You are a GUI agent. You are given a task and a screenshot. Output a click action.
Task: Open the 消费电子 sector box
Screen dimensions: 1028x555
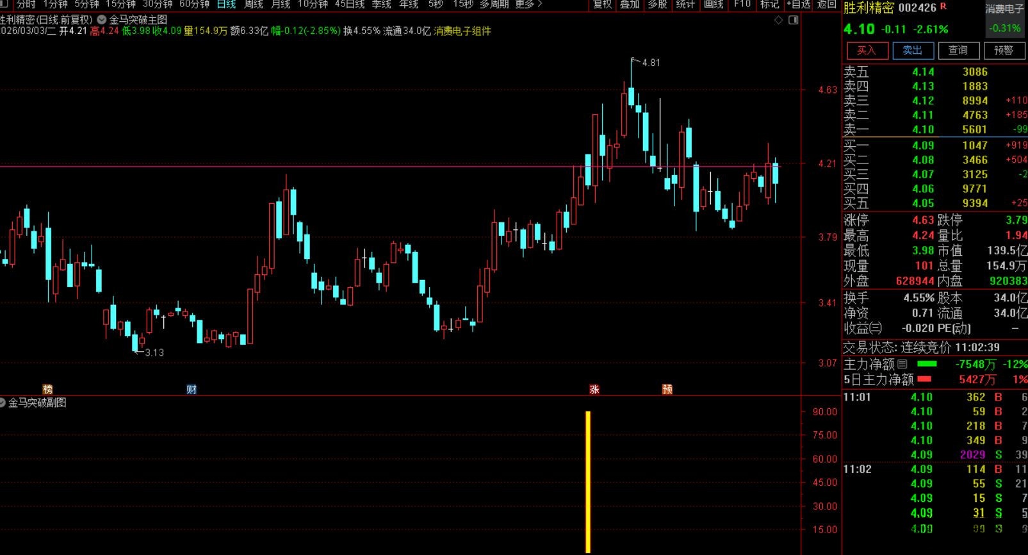(1004, 19)
